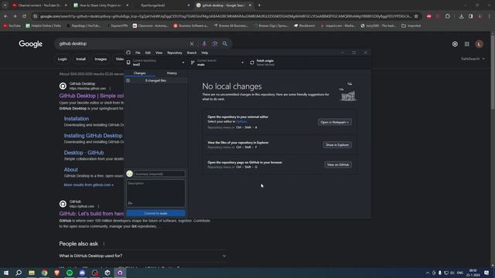This screenshot has height=278, width=495.
Task: Open Unity Hub from the taskbar
Action: point(108,273)
